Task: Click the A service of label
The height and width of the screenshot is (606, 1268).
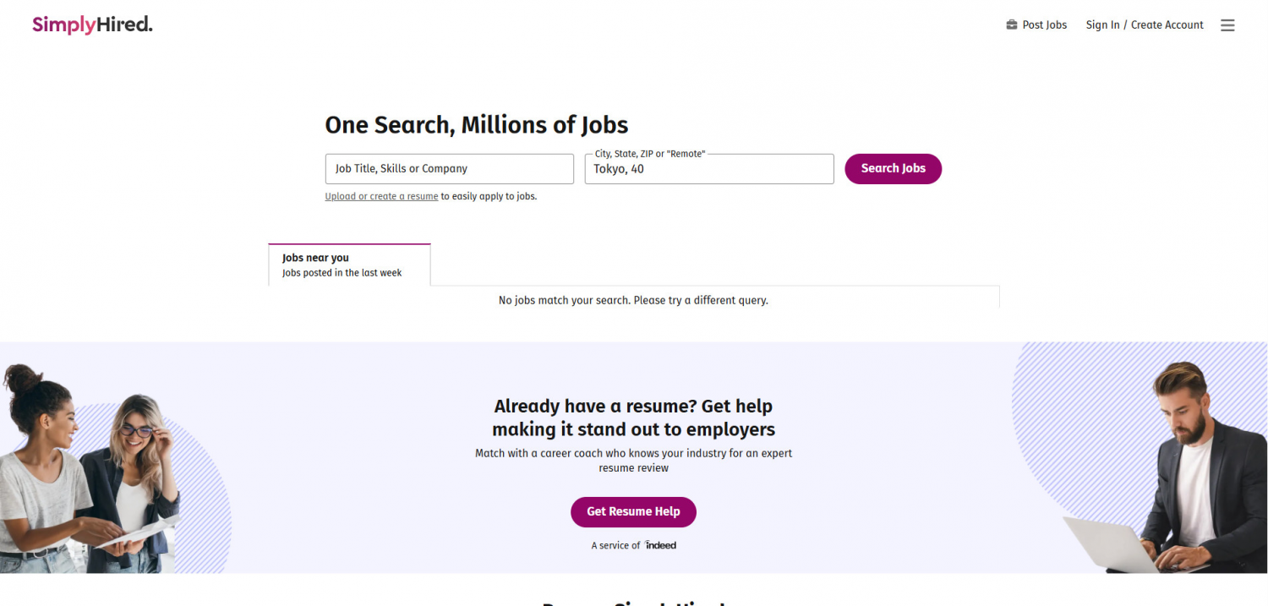Action: (615, 546)
